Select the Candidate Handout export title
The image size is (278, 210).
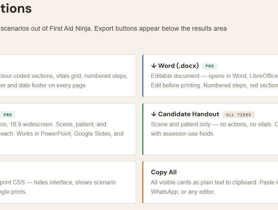click(x=189, y=114)
